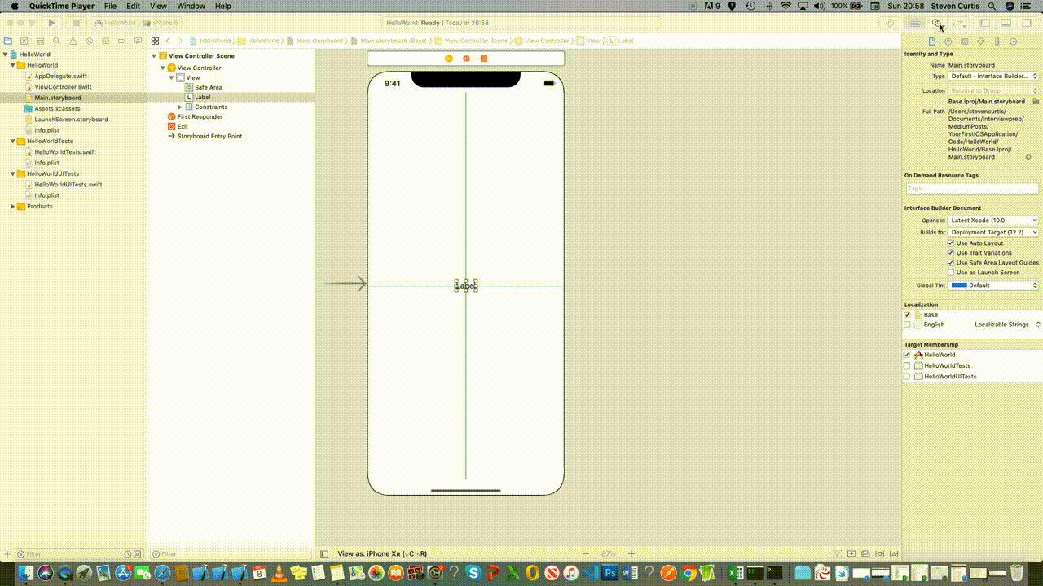Open the Type dropdown in Identity and Type
This screenshot has width=1043, height=586.
point(994,76)
